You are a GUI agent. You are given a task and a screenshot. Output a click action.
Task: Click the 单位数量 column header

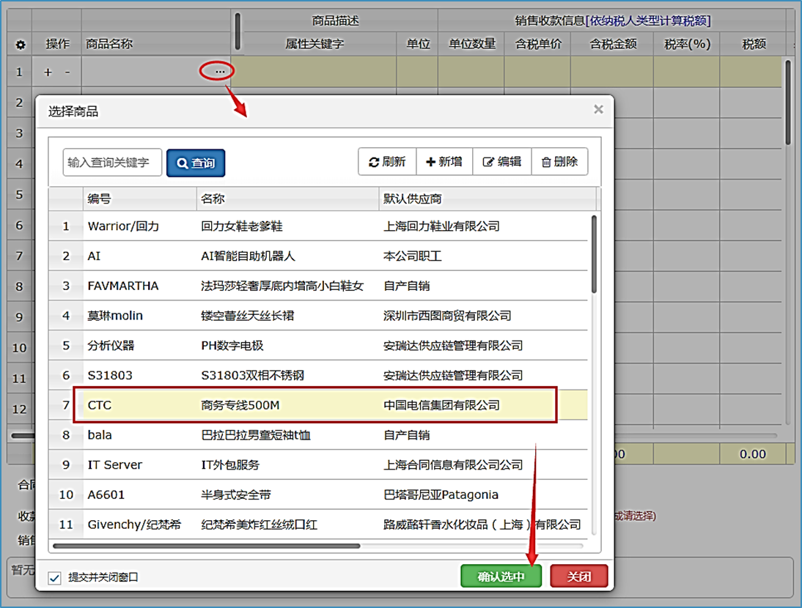tap(471, 44)
